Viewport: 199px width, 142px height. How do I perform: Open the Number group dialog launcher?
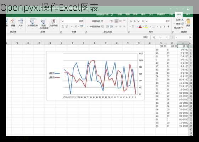[x=61, y=32]
